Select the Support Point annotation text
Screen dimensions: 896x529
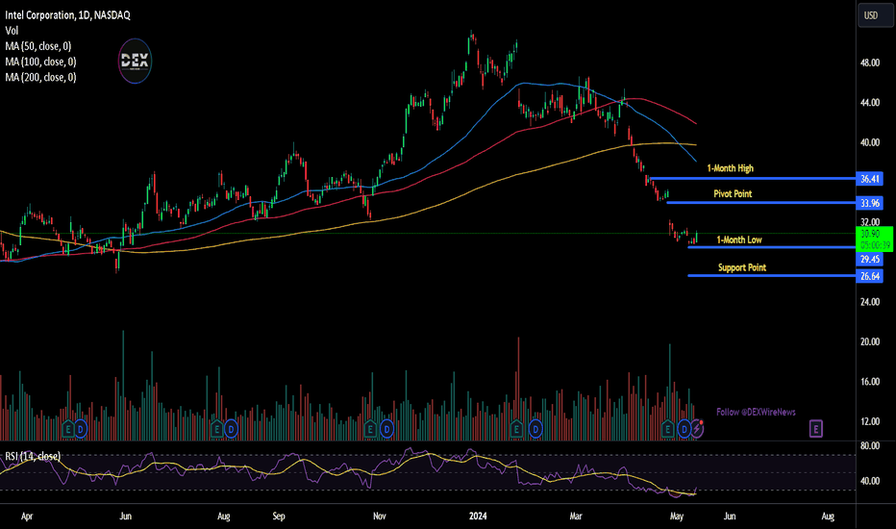pos(742,267)
